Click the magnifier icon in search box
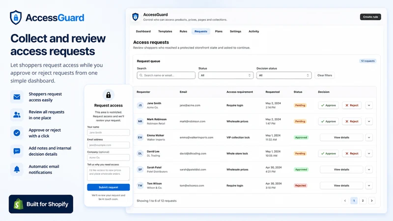This screenshot has height=221, width=393. click(x=141, y=75)
